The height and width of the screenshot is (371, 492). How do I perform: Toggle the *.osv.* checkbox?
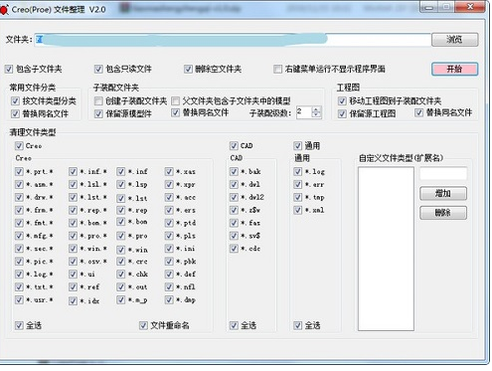(73, 262)
